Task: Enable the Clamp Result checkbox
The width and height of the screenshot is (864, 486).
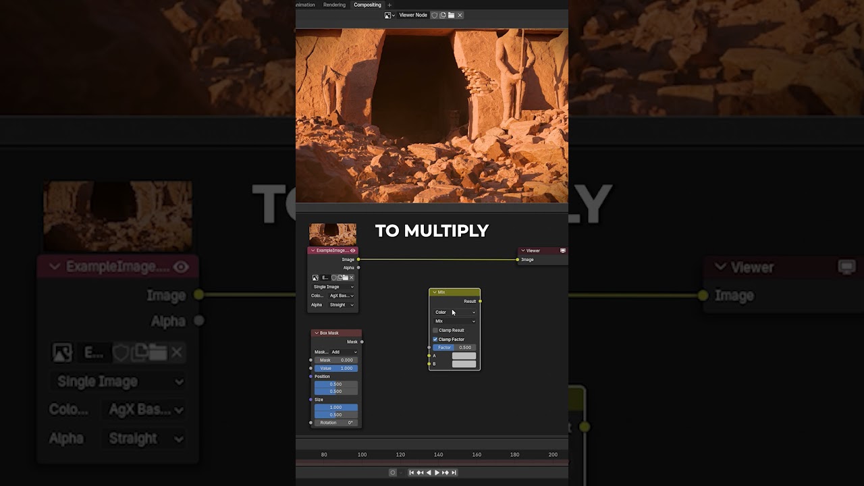Action: pos(435,330)
